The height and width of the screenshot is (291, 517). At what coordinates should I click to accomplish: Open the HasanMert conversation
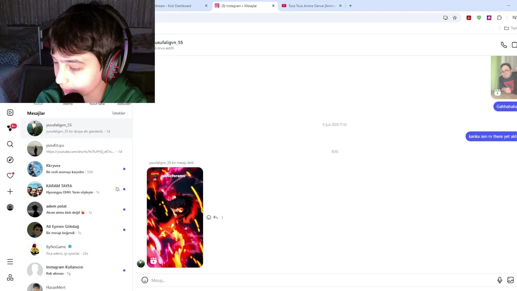pos(76,286)
